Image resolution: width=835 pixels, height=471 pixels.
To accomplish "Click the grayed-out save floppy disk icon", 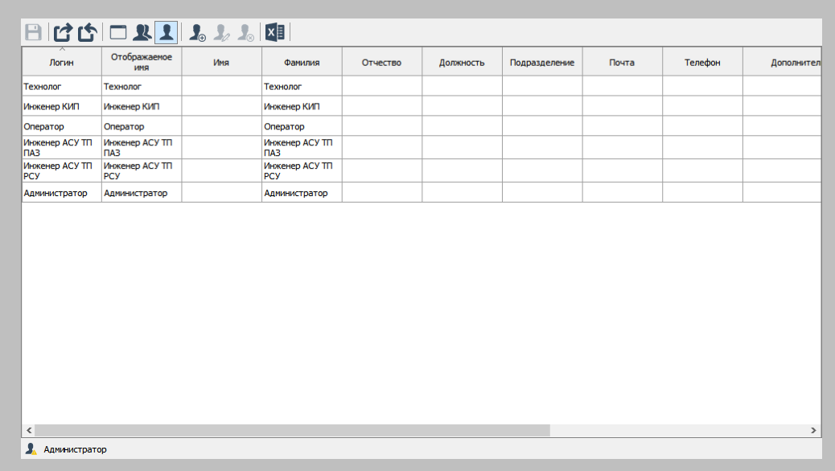I will (33, 33).
